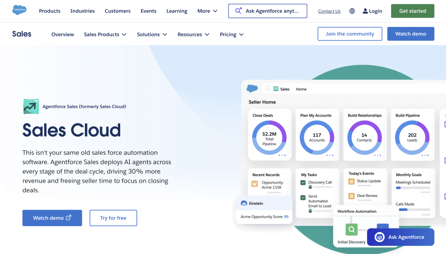Click the green Sales app icon in mockup
This screenshot has height=254, width=446.
(x=276, y=89)
